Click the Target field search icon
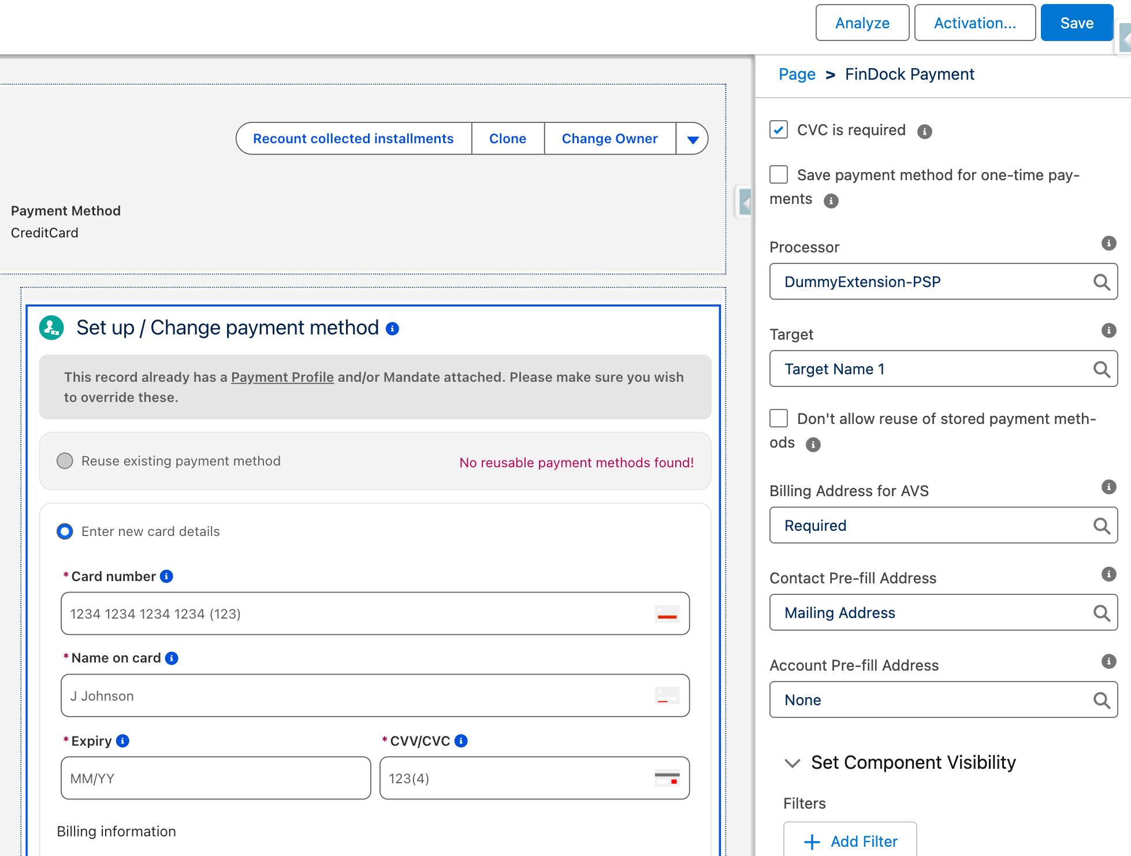 (x=1101, y=369)
